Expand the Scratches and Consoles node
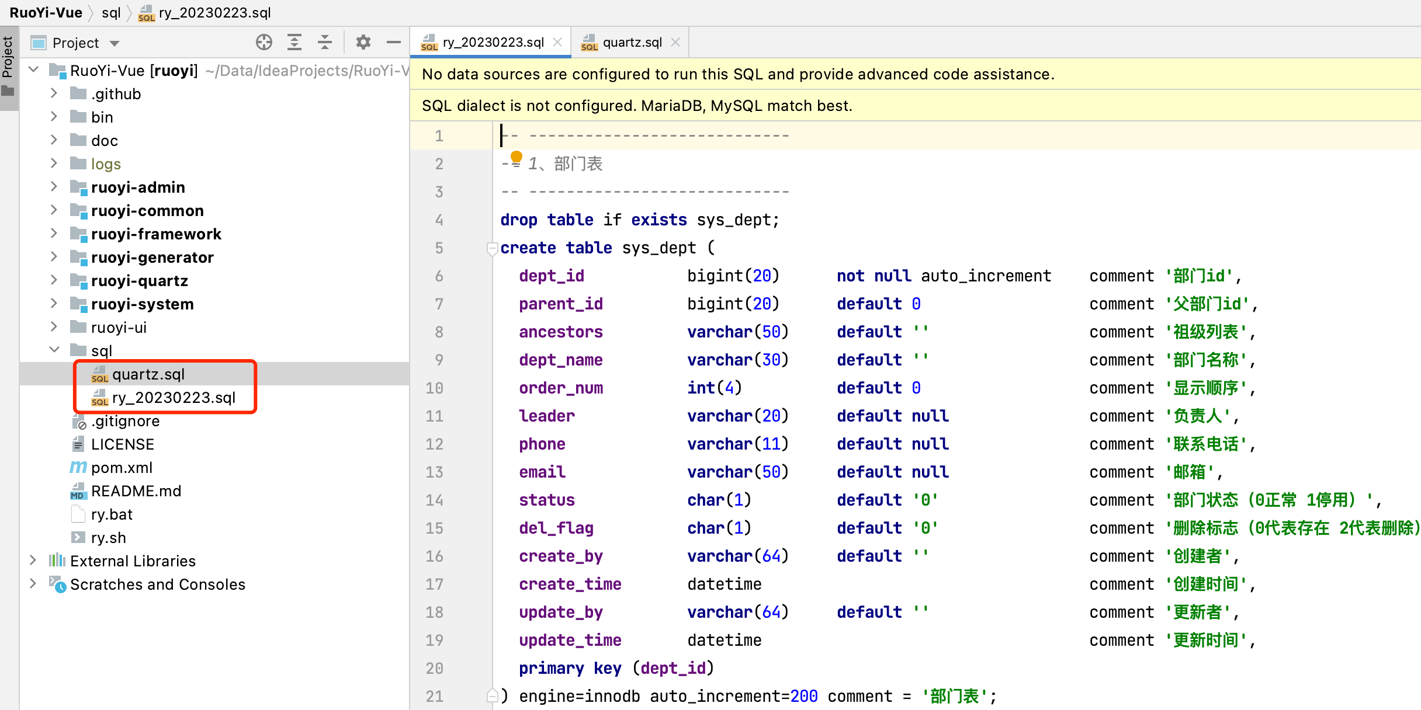Screen dimensions: 1421x710 click(x=33, y=584)
